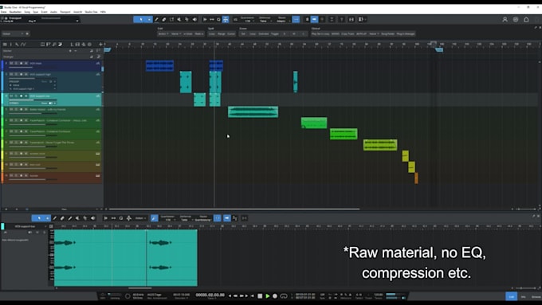Open the Snap mode dropdown in the top toolbar
542x305 pixels.
pyautogui.click(x=282, y=20)
